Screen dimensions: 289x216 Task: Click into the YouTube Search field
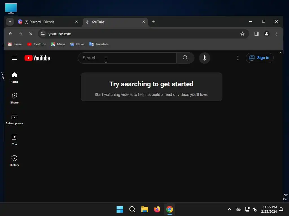[x=127, y=58]
